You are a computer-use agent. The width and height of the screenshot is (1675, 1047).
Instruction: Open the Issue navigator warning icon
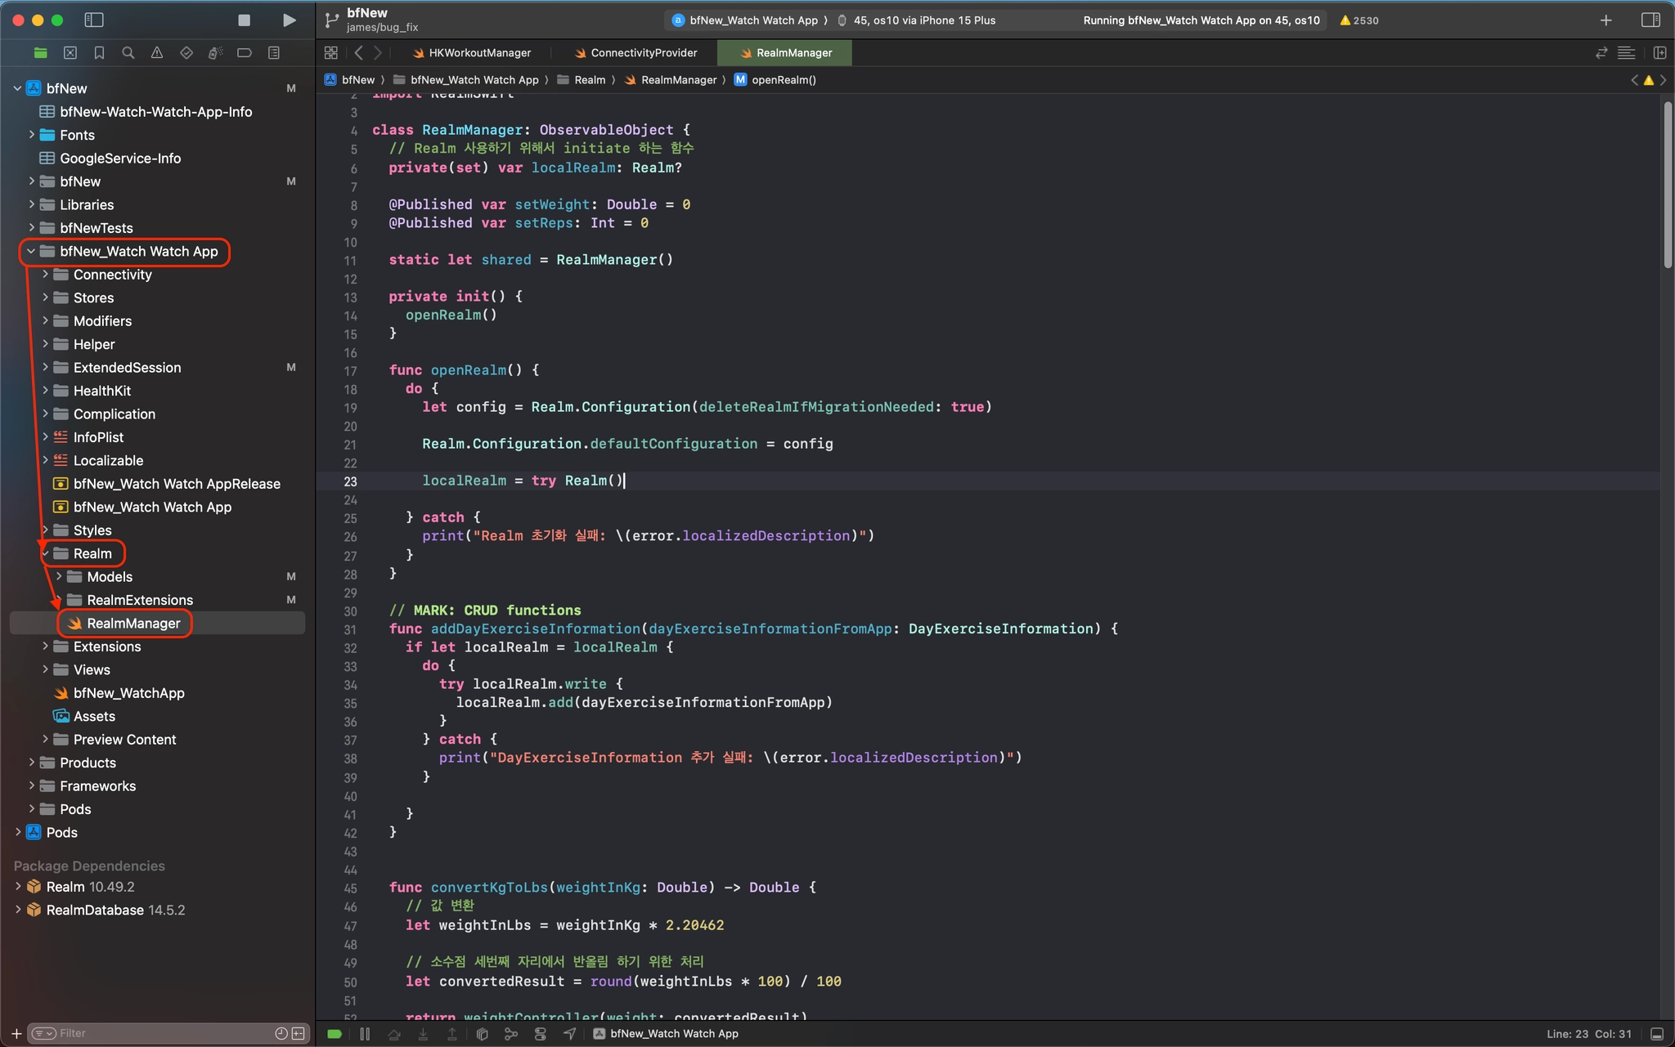tap(157, 53)
